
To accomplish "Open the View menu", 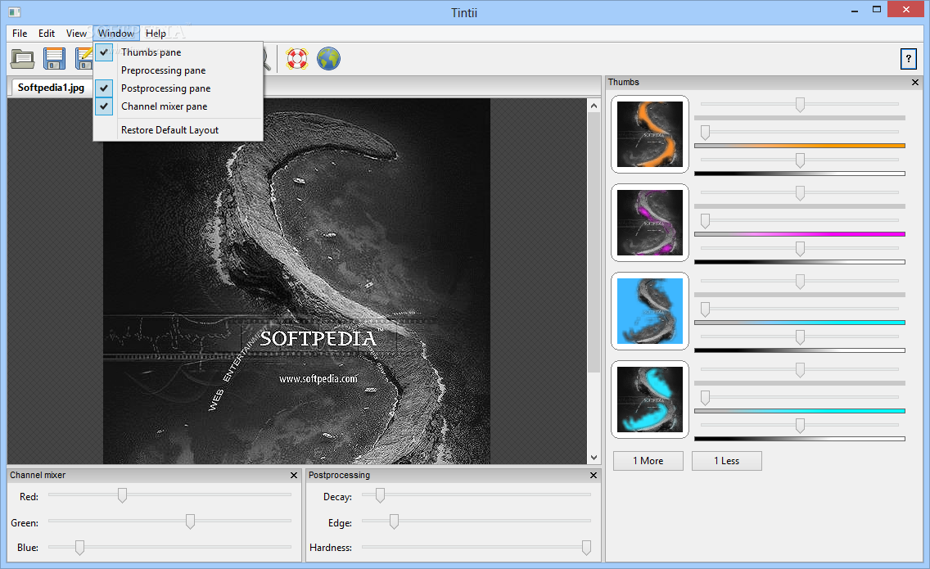I will point(76,34).
